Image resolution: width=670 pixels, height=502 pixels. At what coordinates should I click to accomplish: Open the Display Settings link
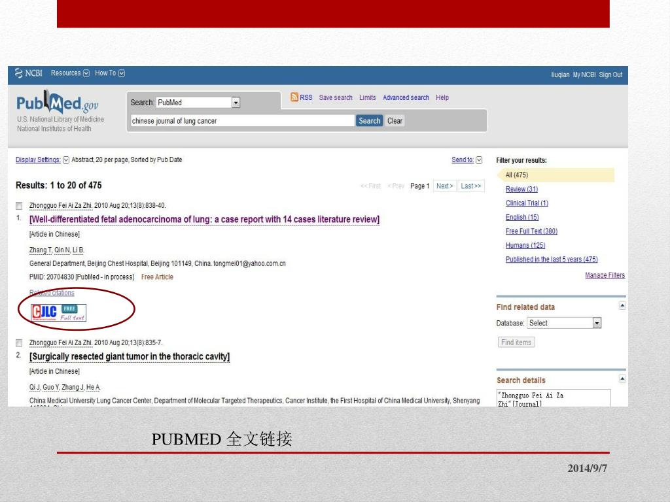38,159
